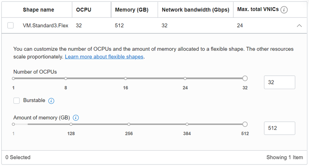Set memory slider to the 256 mark
The height and width of the screenshot is (166, 309).
pos(129,124)
